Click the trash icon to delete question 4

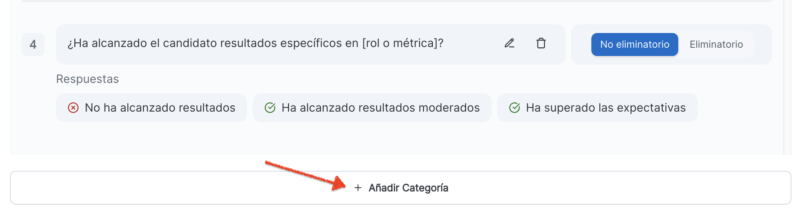[541, 43]
